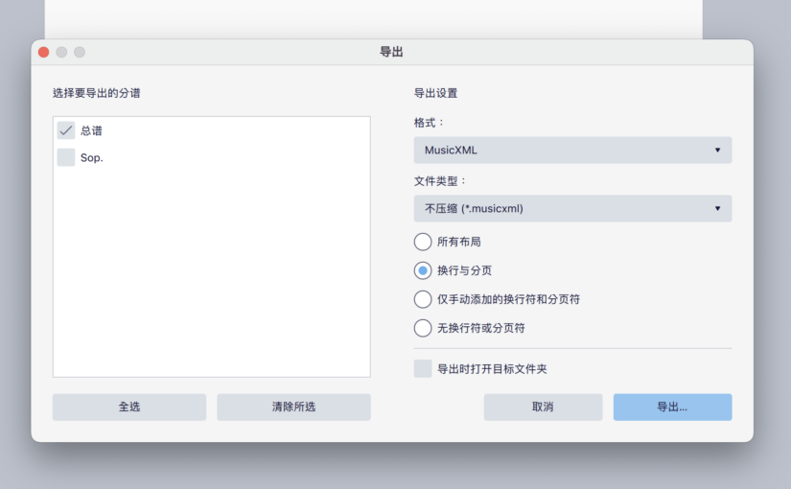Viewport: 791px width, 489px height.
Task: Select the 换行与分页 radio option
Action: [x=423, y=270]
